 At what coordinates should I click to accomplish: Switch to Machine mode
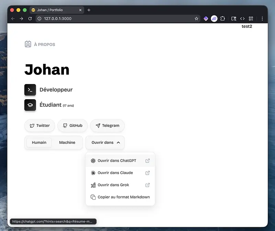click(x=67, y=142)
